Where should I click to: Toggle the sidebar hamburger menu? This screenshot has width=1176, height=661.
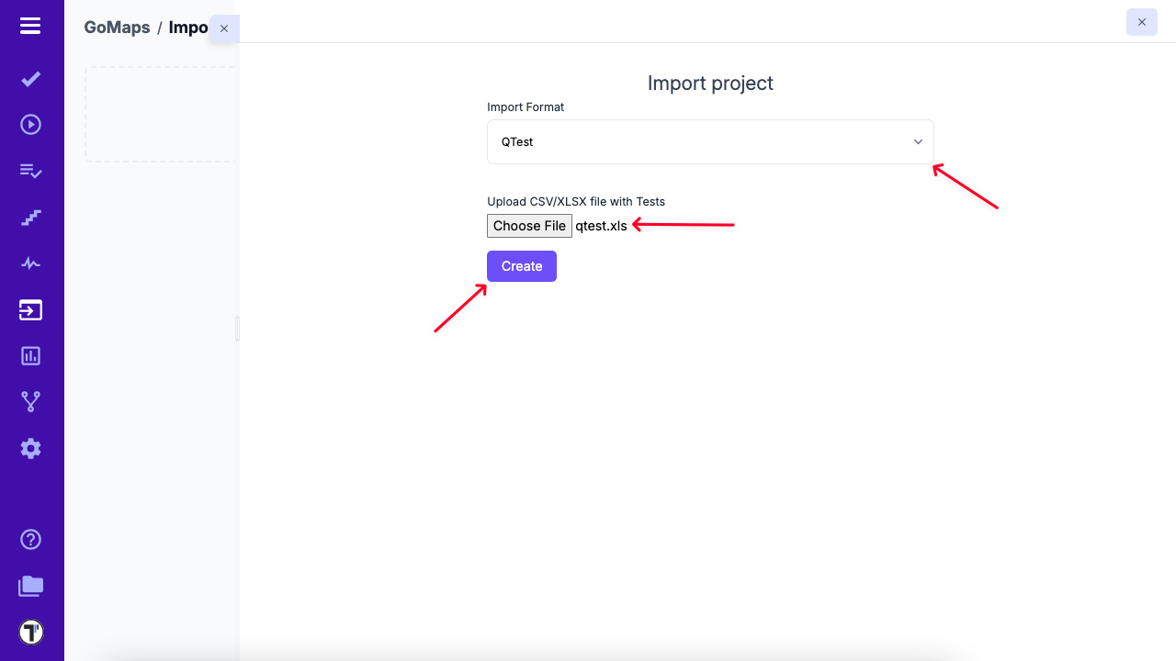tap(30, 26)
